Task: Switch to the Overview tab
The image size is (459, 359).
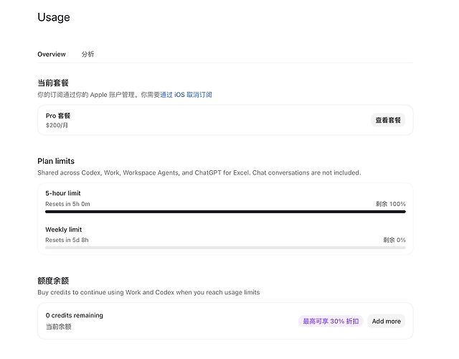Action: click(x=52, y=55)
